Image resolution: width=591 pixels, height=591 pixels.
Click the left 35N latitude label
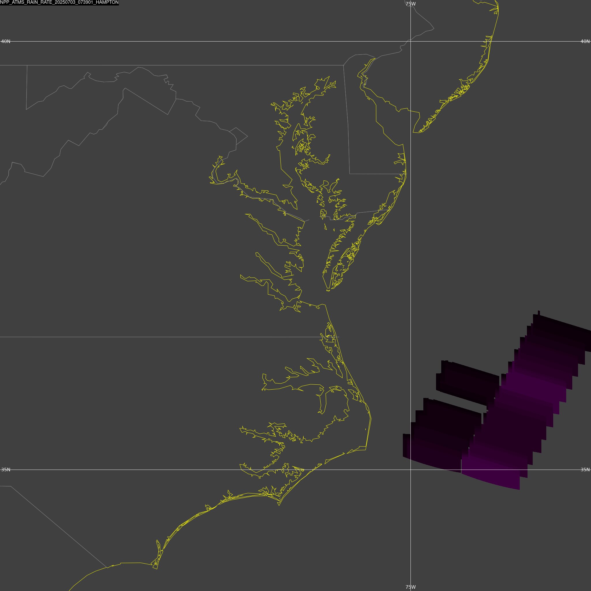point(6,470)
